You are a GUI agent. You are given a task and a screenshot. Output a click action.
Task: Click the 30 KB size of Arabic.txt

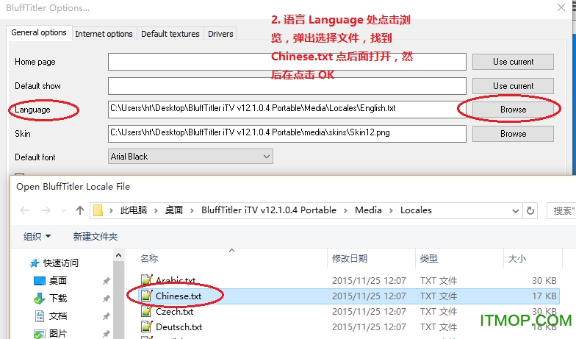544,281
